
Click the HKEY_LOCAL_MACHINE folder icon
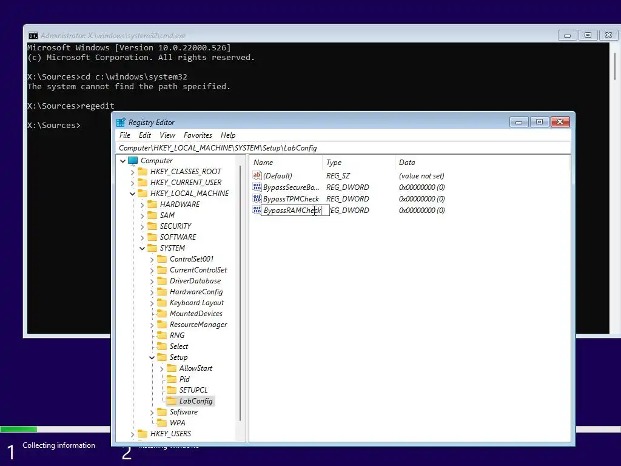pyautogui.click(x=143, y=194)
